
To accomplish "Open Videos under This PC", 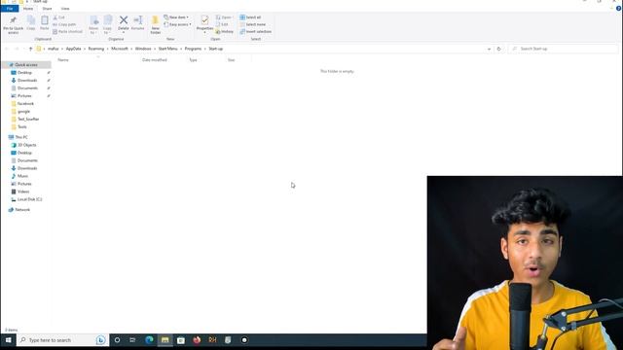I will [x=23, y=192].
